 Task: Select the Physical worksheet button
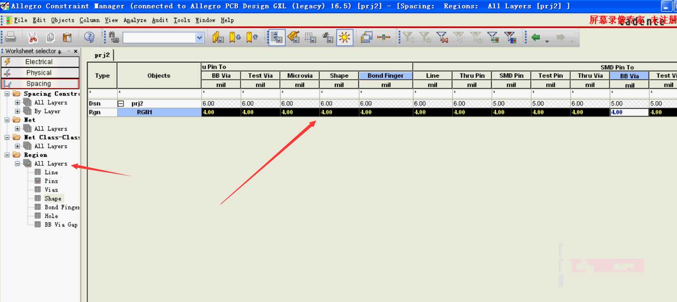[40, 73]
